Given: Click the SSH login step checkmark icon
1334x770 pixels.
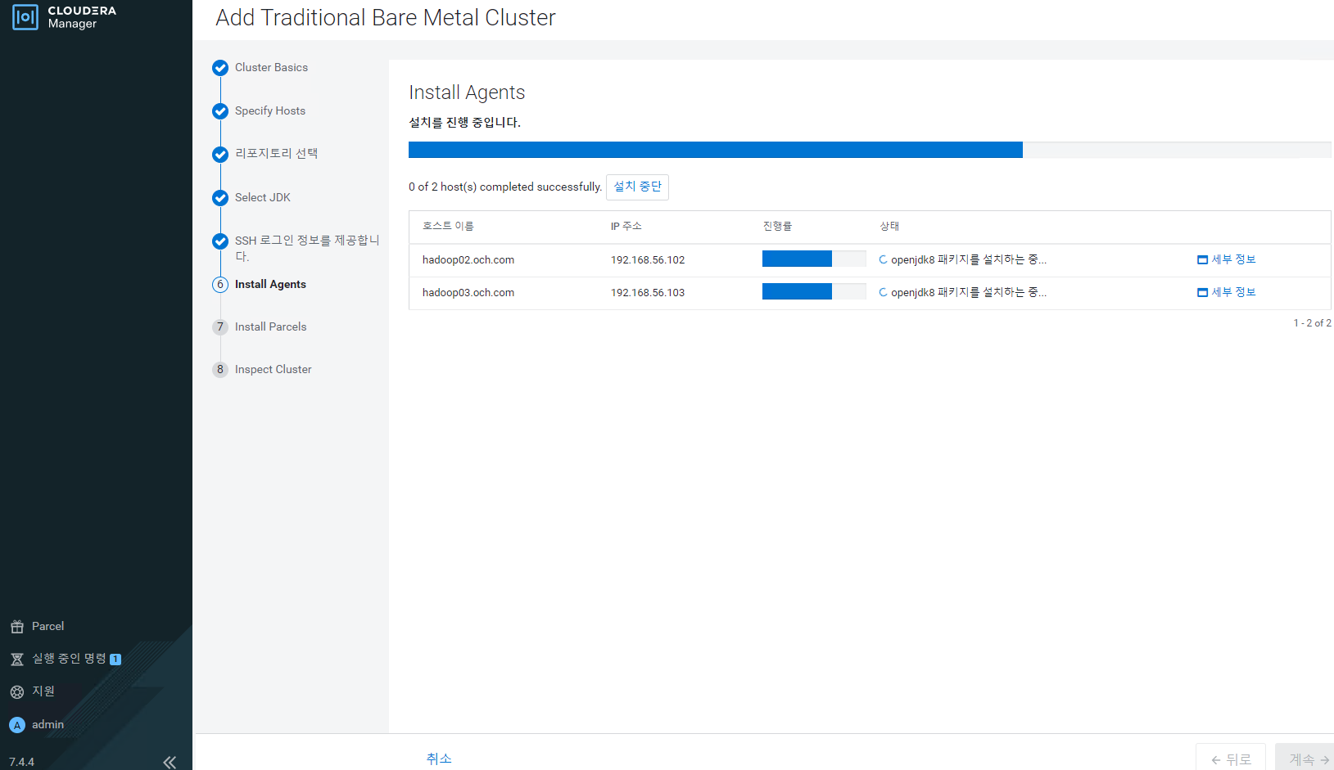Looking at the screenshot, I should 220,241.
